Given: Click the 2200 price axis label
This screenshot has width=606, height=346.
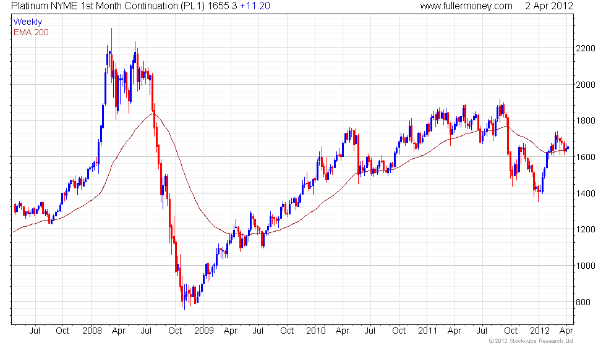Looking at the screenshot, I should [x=586, y=49].
